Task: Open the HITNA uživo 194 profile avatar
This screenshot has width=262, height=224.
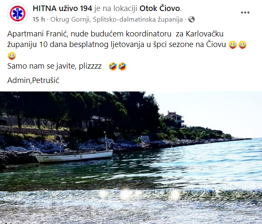Action: (17, 14)
